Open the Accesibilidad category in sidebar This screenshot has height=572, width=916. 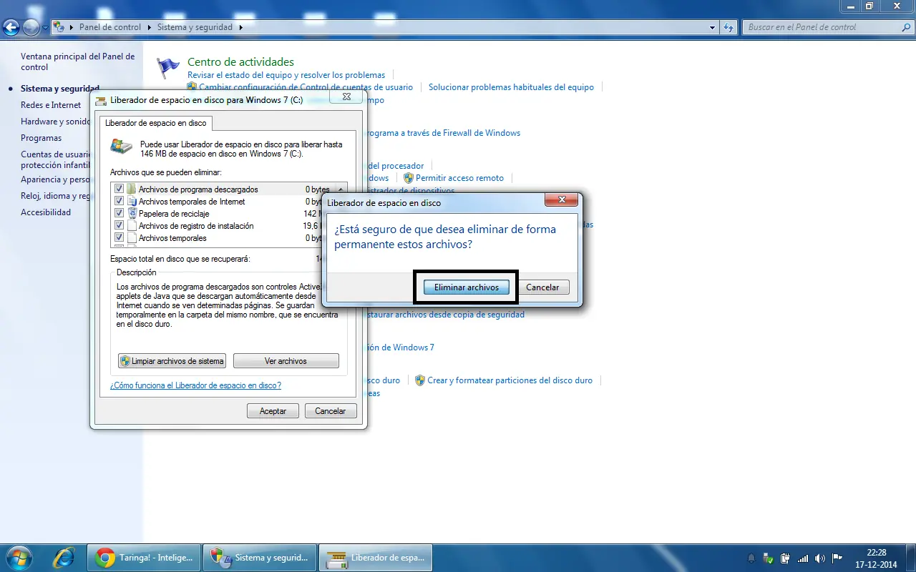coord(46,212)
